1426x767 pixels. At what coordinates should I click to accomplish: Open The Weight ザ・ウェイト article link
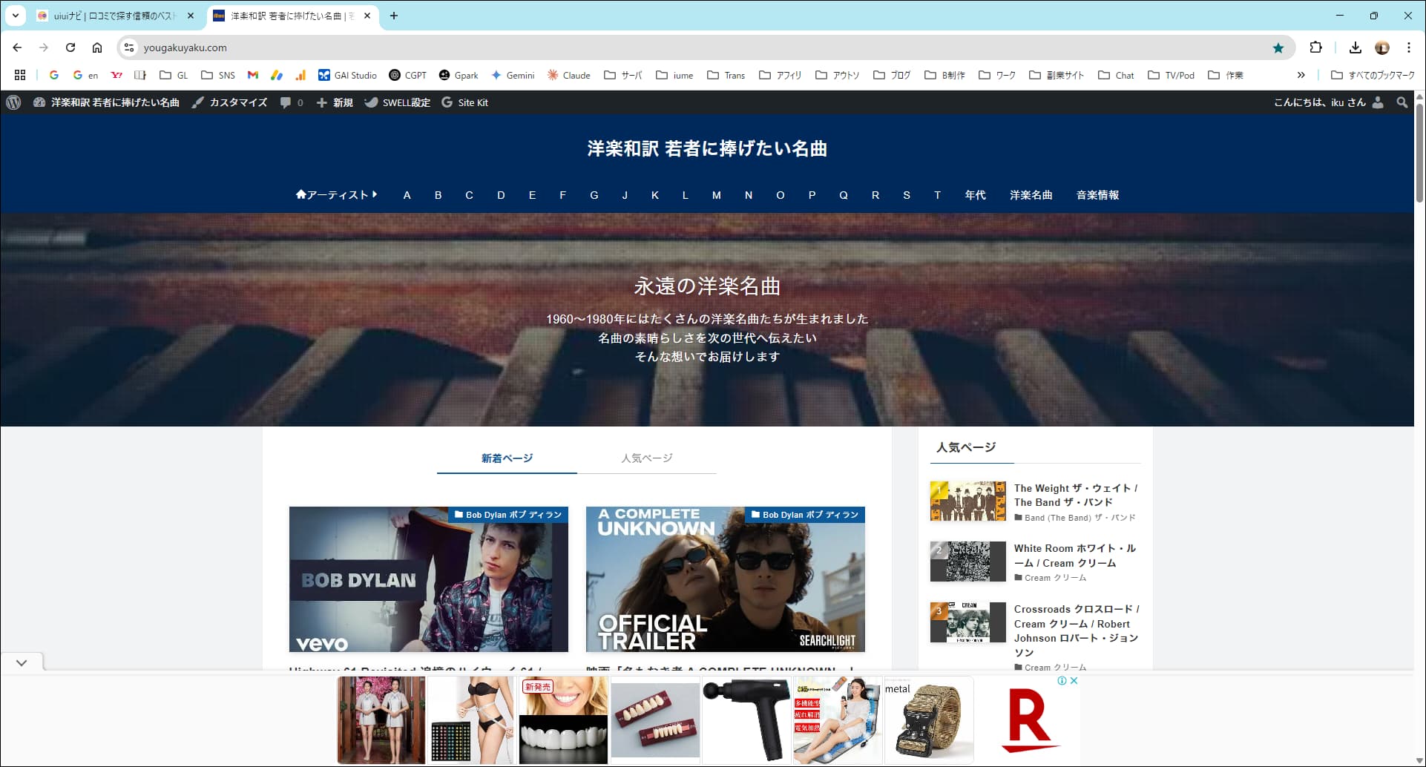1075,495
